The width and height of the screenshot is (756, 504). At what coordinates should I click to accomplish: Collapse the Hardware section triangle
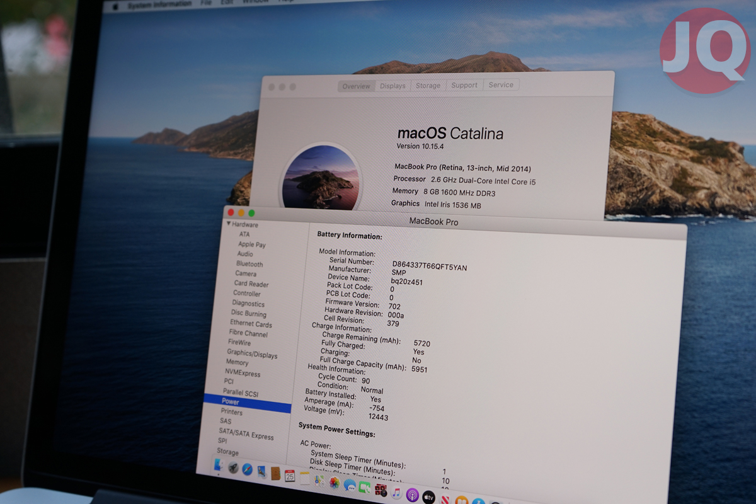point(229,224)
